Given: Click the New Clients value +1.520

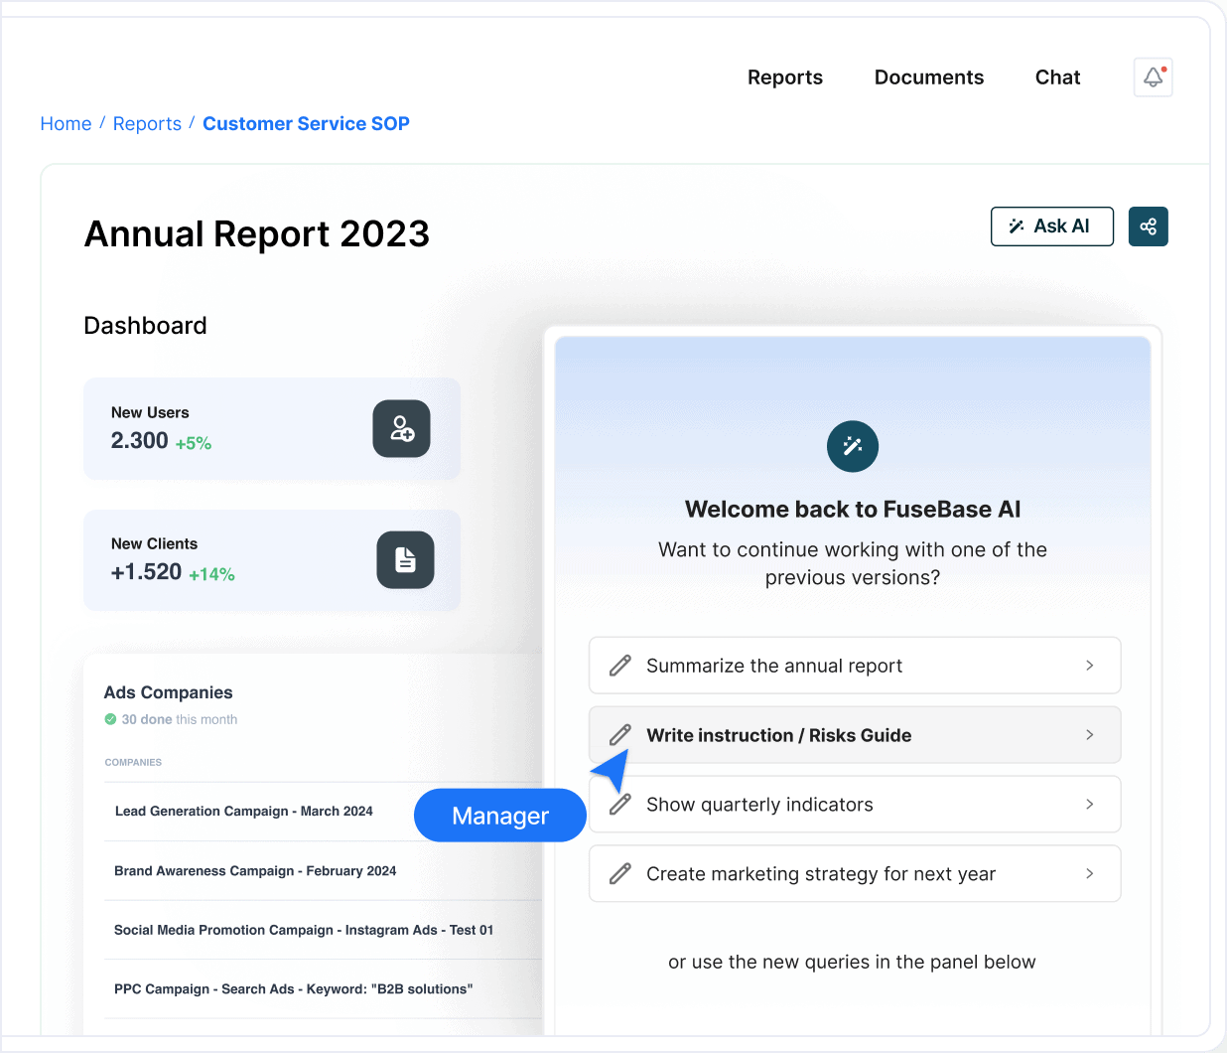Looking at the screenshot, I should click(147, 572).
